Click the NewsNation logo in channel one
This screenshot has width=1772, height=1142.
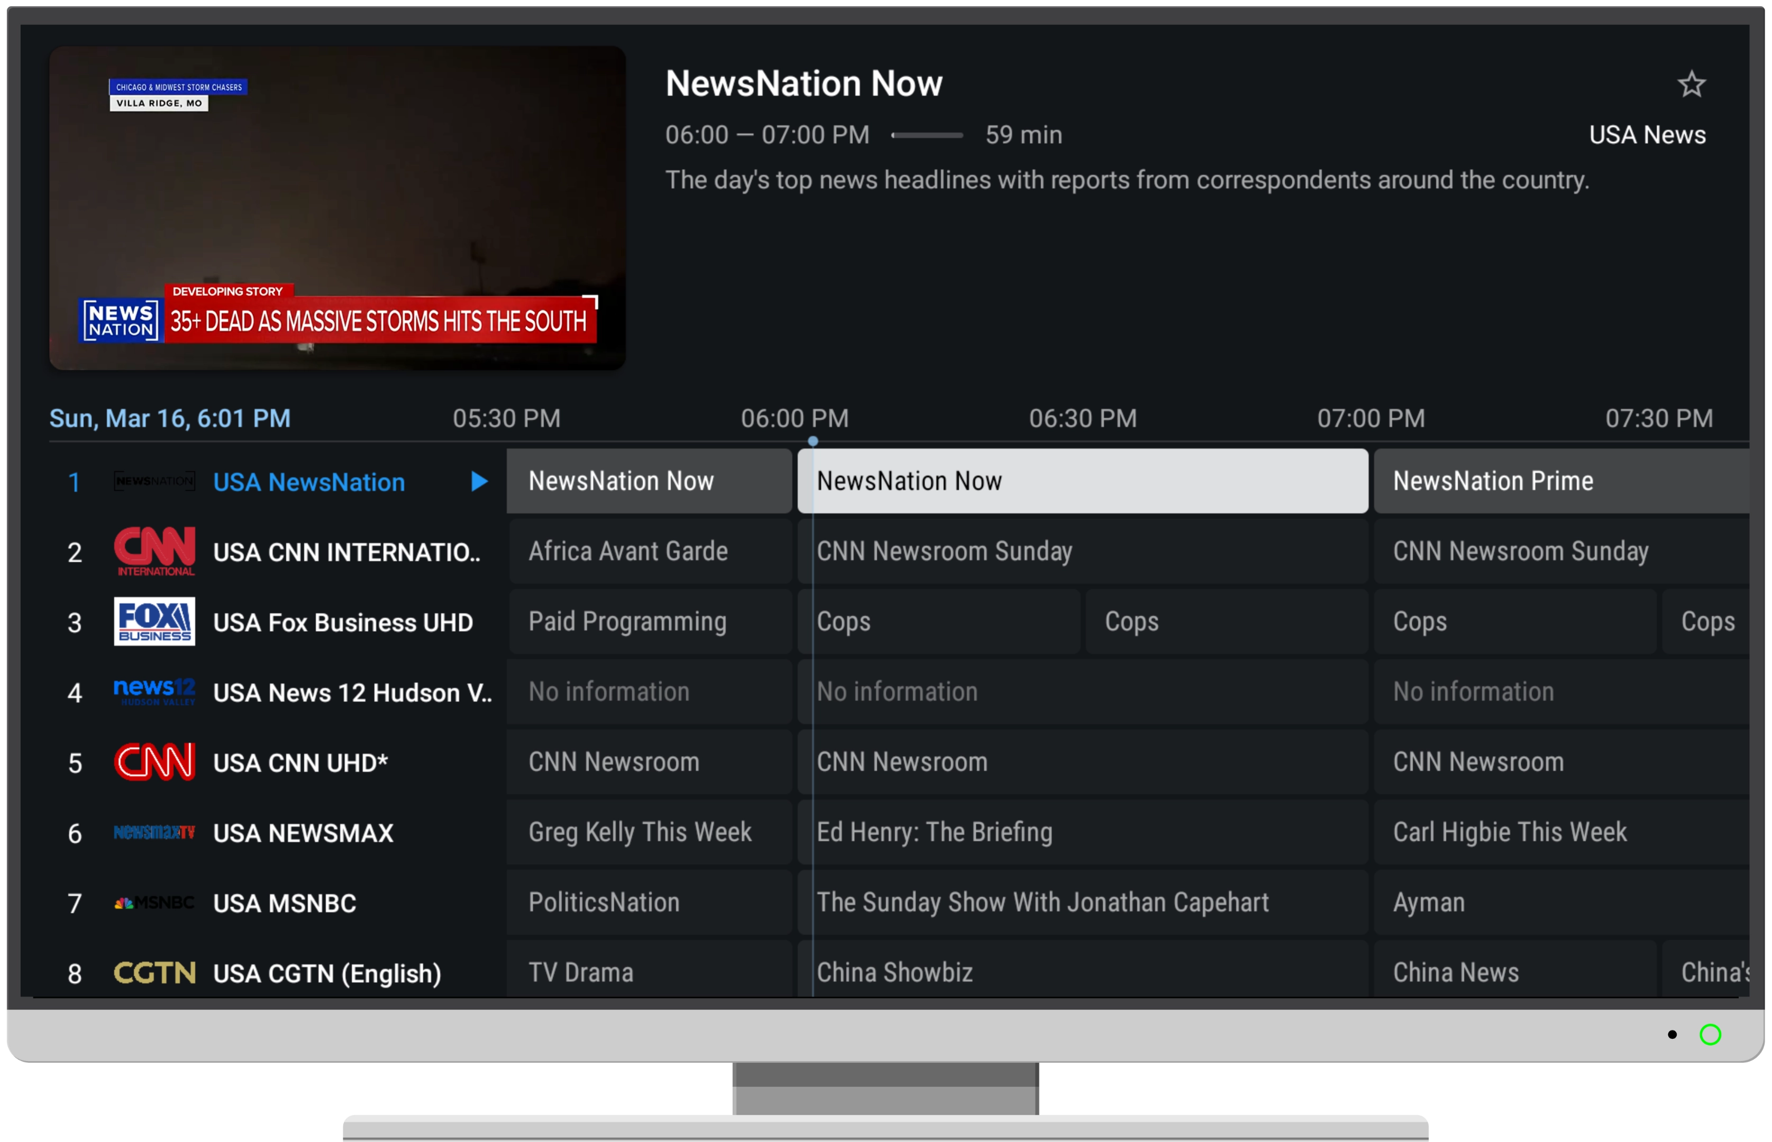coord(154,481)
